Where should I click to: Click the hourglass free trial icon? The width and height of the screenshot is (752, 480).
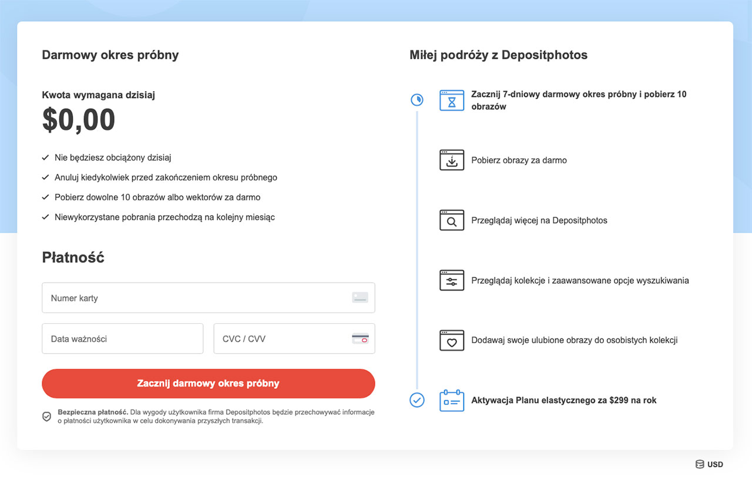click(x=451, y=100)
